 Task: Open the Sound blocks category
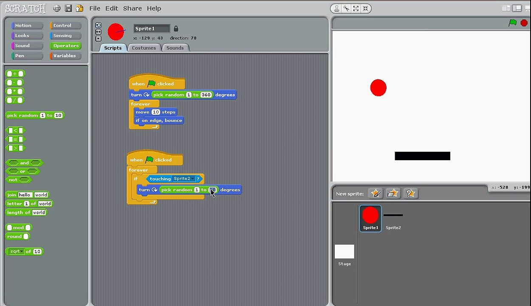[x=27, y=46]
